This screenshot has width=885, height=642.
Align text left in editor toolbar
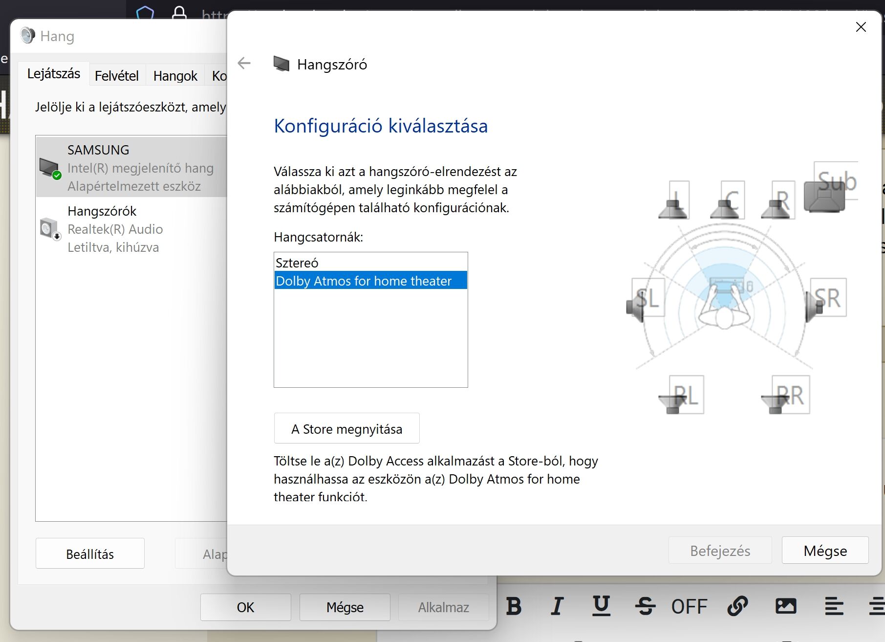pyautogui.click(x=834, y=606)
